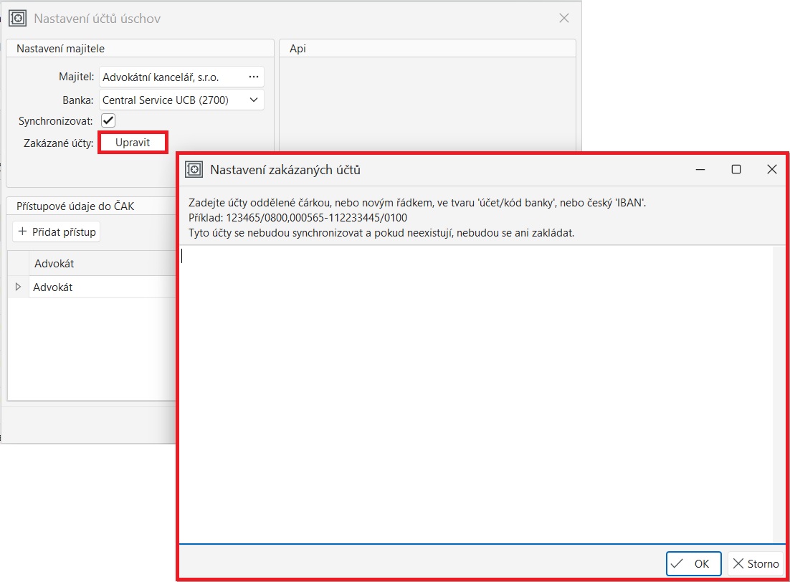The image size is (790, 582).
Task: Click the safe icon in the Nastavení účtů úschov title bar
Action: pos(19,19)
